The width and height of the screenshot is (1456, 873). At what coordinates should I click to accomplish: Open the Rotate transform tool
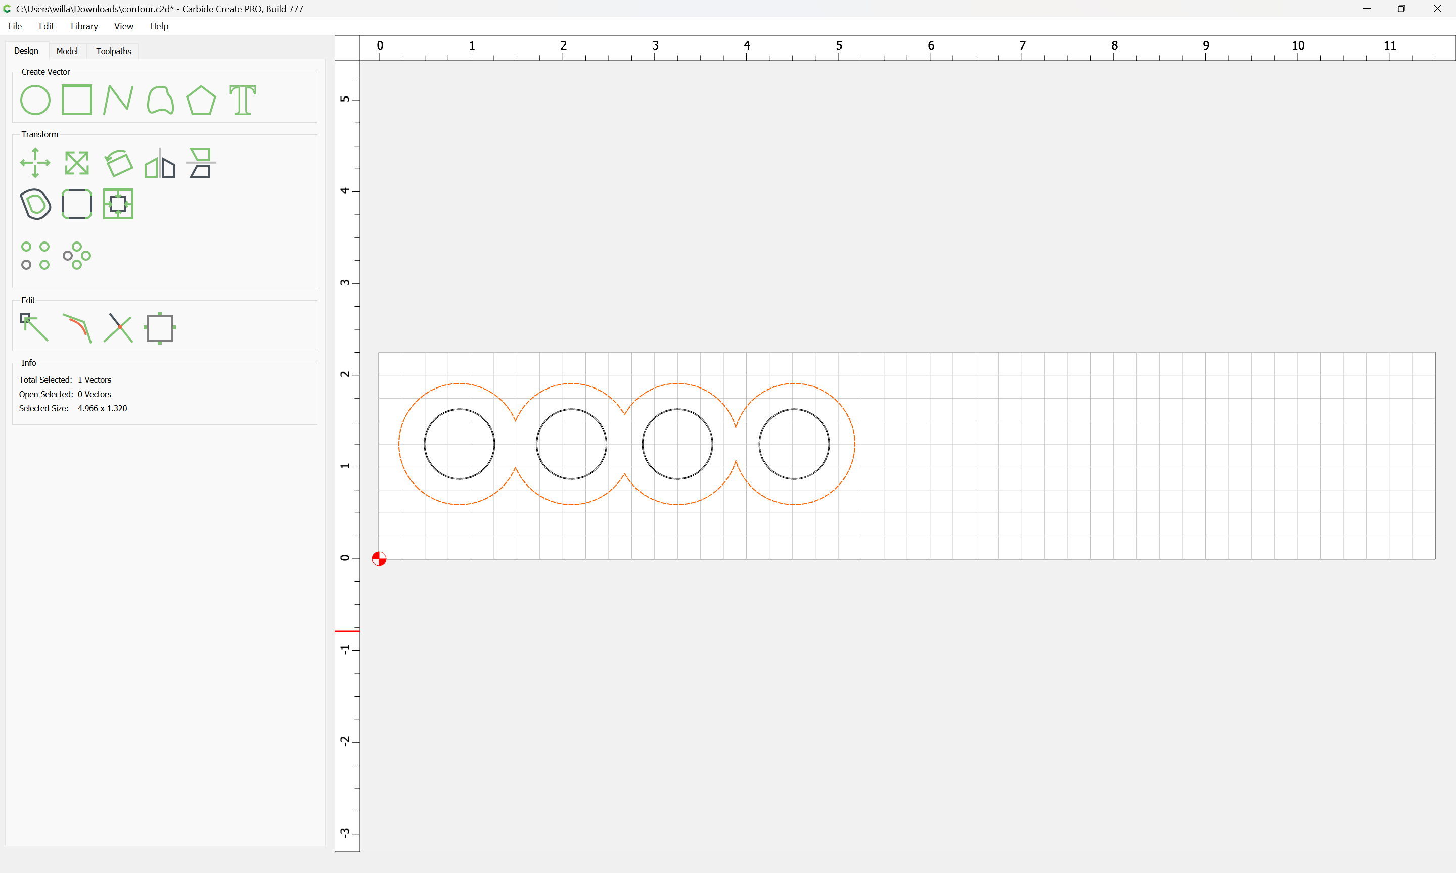click(118, 163)
